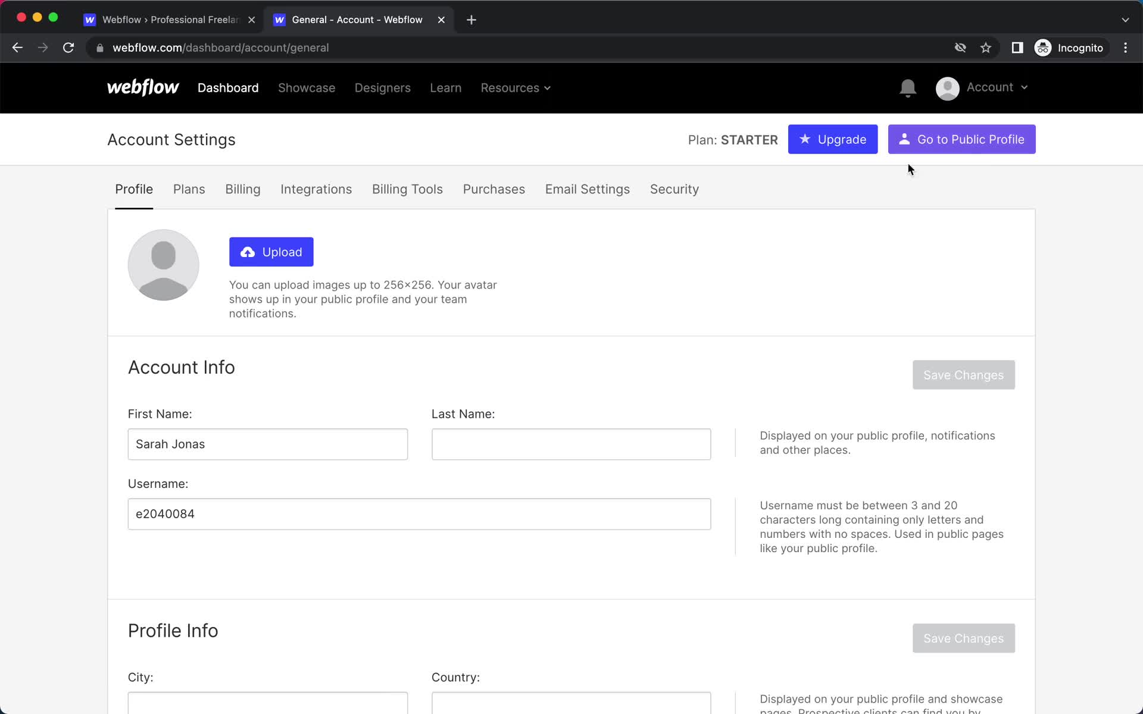Click Save Changes in Profile Info
The image size is (1143, 714).
coord(964,638)
